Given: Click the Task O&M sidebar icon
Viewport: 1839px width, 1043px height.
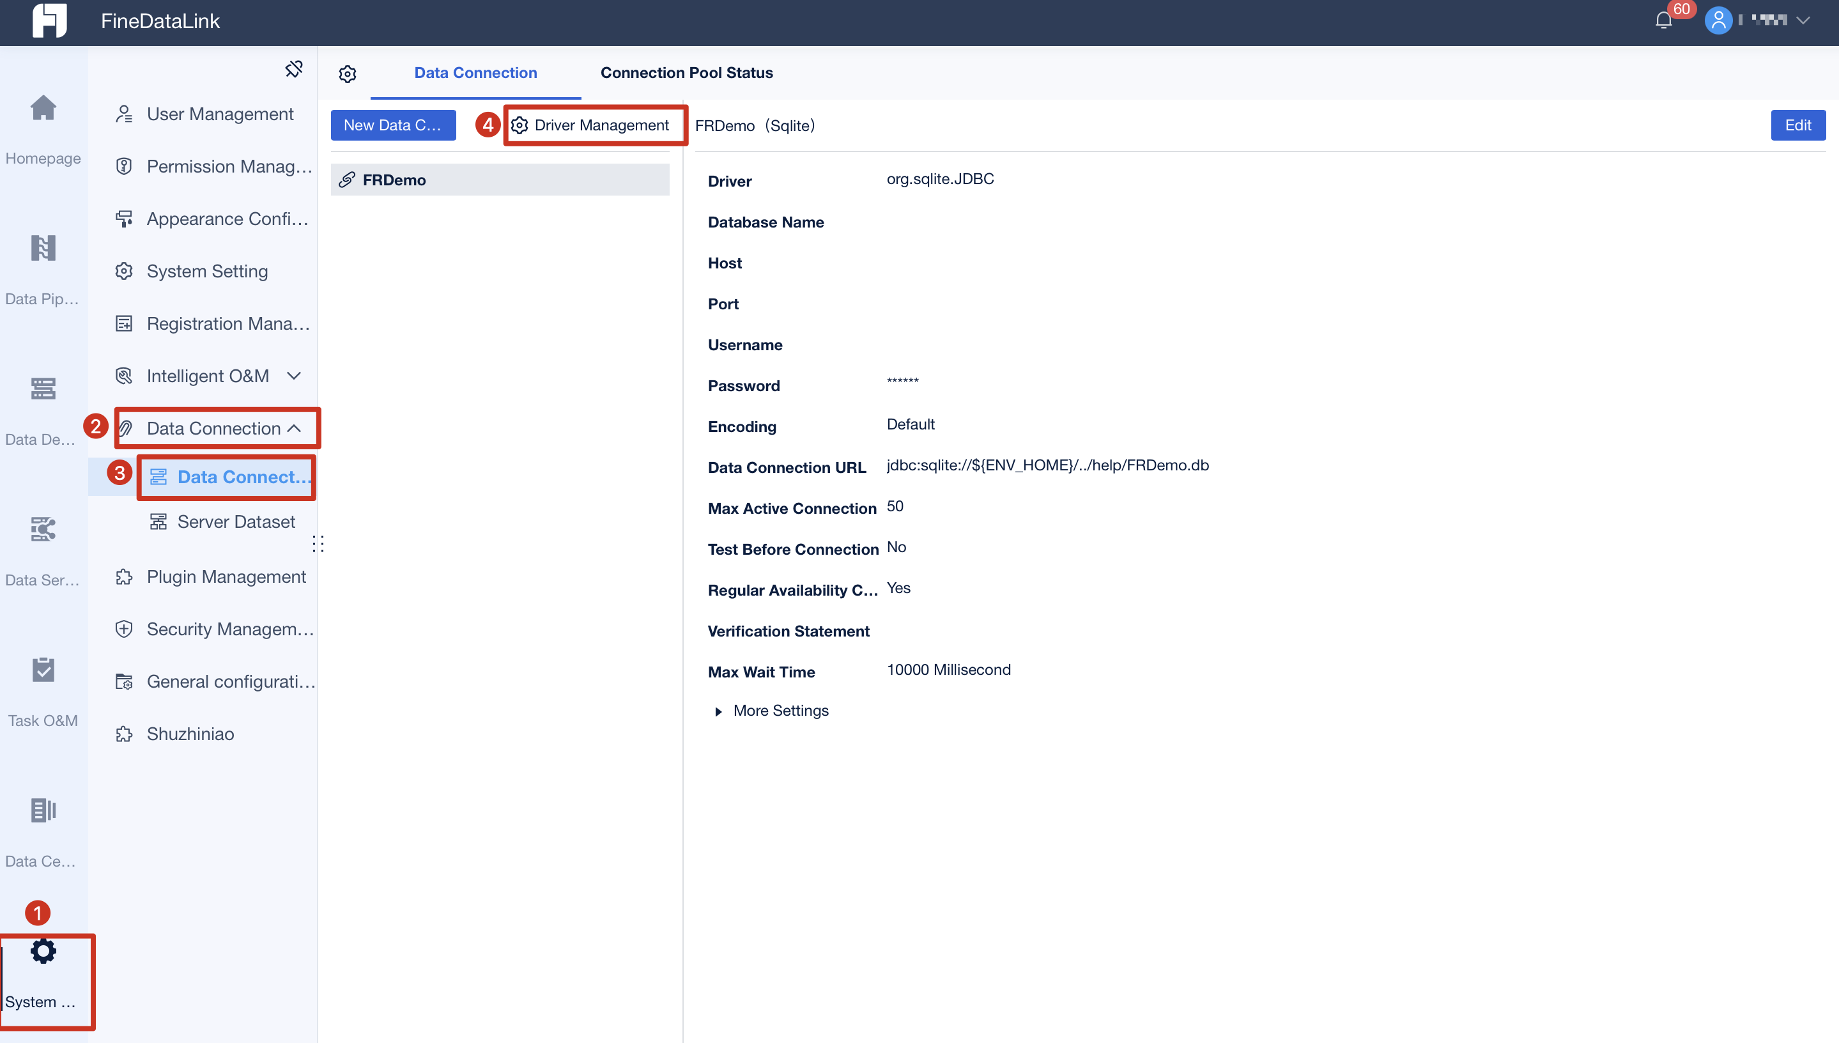Looking at the screenshot, I should click(43, 669).
